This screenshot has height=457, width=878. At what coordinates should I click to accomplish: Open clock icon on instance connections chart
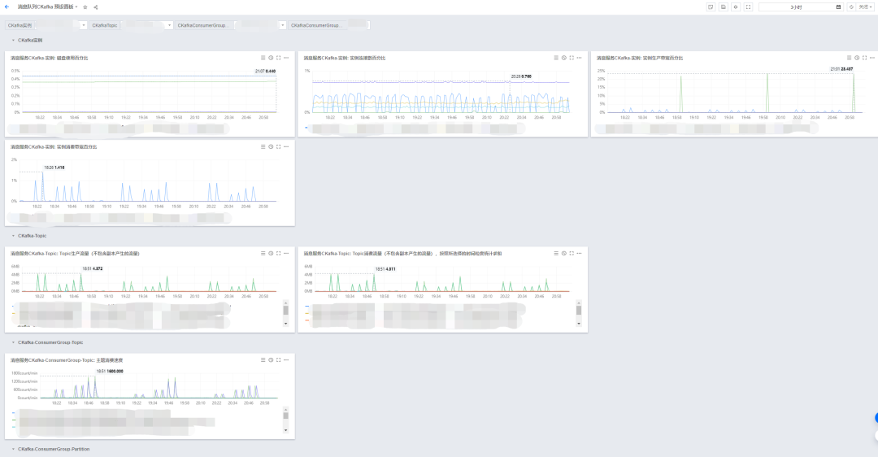(564, 58)
